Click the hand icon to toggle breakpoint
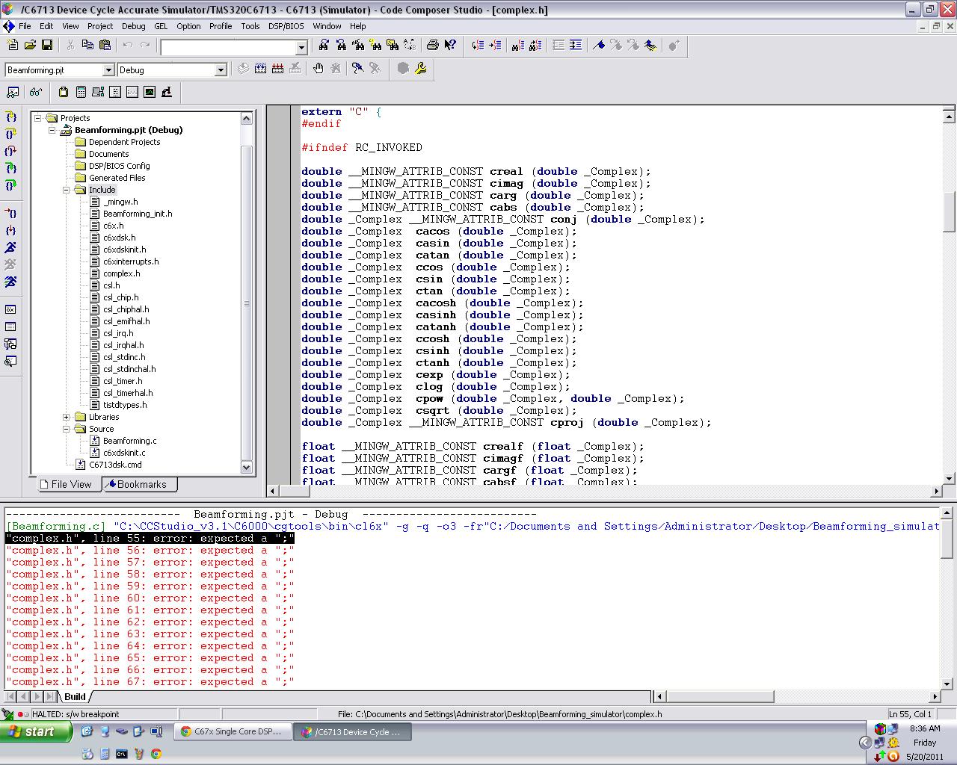The image size is (957, 765). tap(319, 69)
